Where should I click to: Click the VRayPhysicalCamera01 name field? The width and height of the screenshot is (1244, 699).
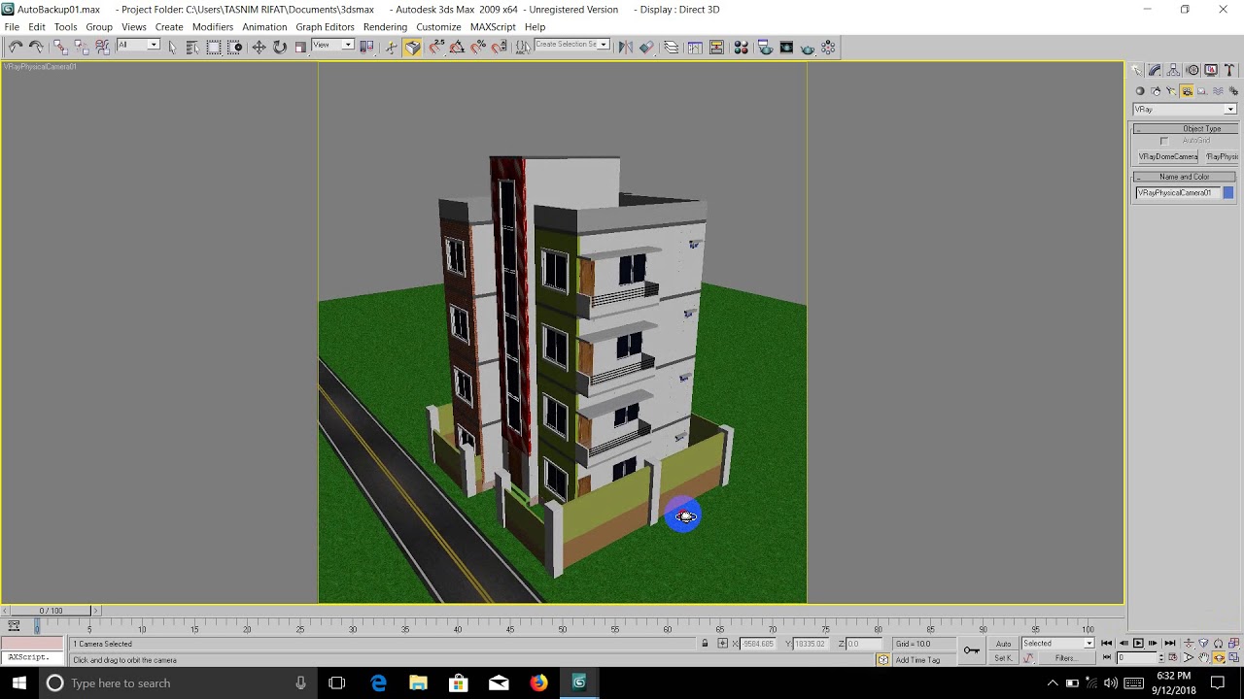(1178, 193)
